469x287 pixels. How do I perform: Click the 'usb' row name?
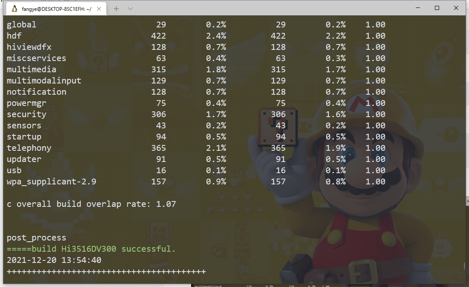click(x=14, y=170)
